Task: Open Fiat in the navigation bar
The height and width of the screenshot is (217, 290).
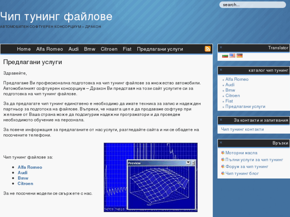Action: coord(127,49)
